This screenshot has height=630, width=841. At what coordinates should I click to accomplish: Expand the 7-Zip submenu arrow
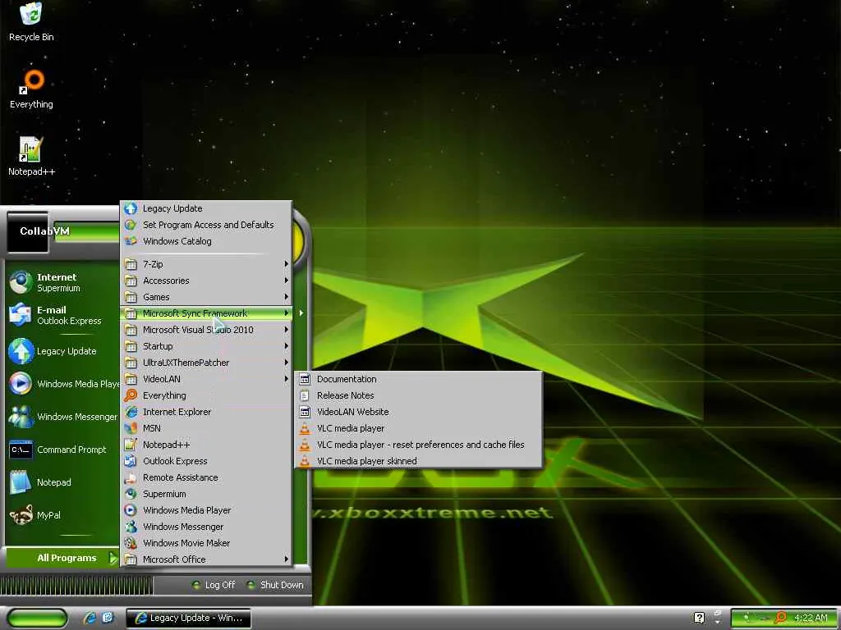(287, 264)
